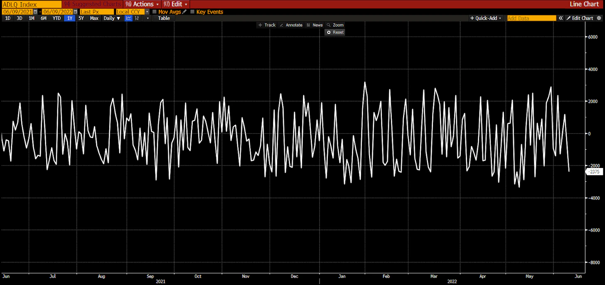Viewport: 605px width, 285px height.
Task: Select the line chart type icon
Action: pyautogui.click(x=129, y=18)
